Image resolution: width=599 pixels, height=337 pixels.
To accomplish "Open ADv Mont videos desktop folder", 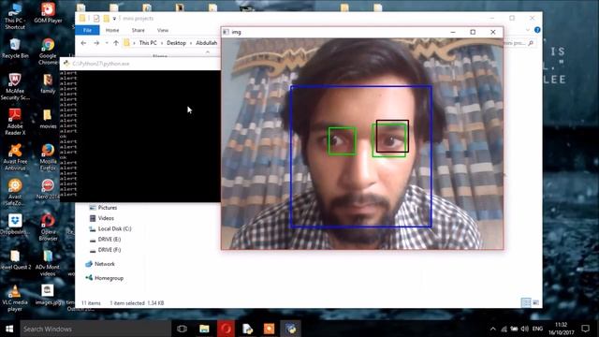I will pyautogui.click(x=48, y=263).
